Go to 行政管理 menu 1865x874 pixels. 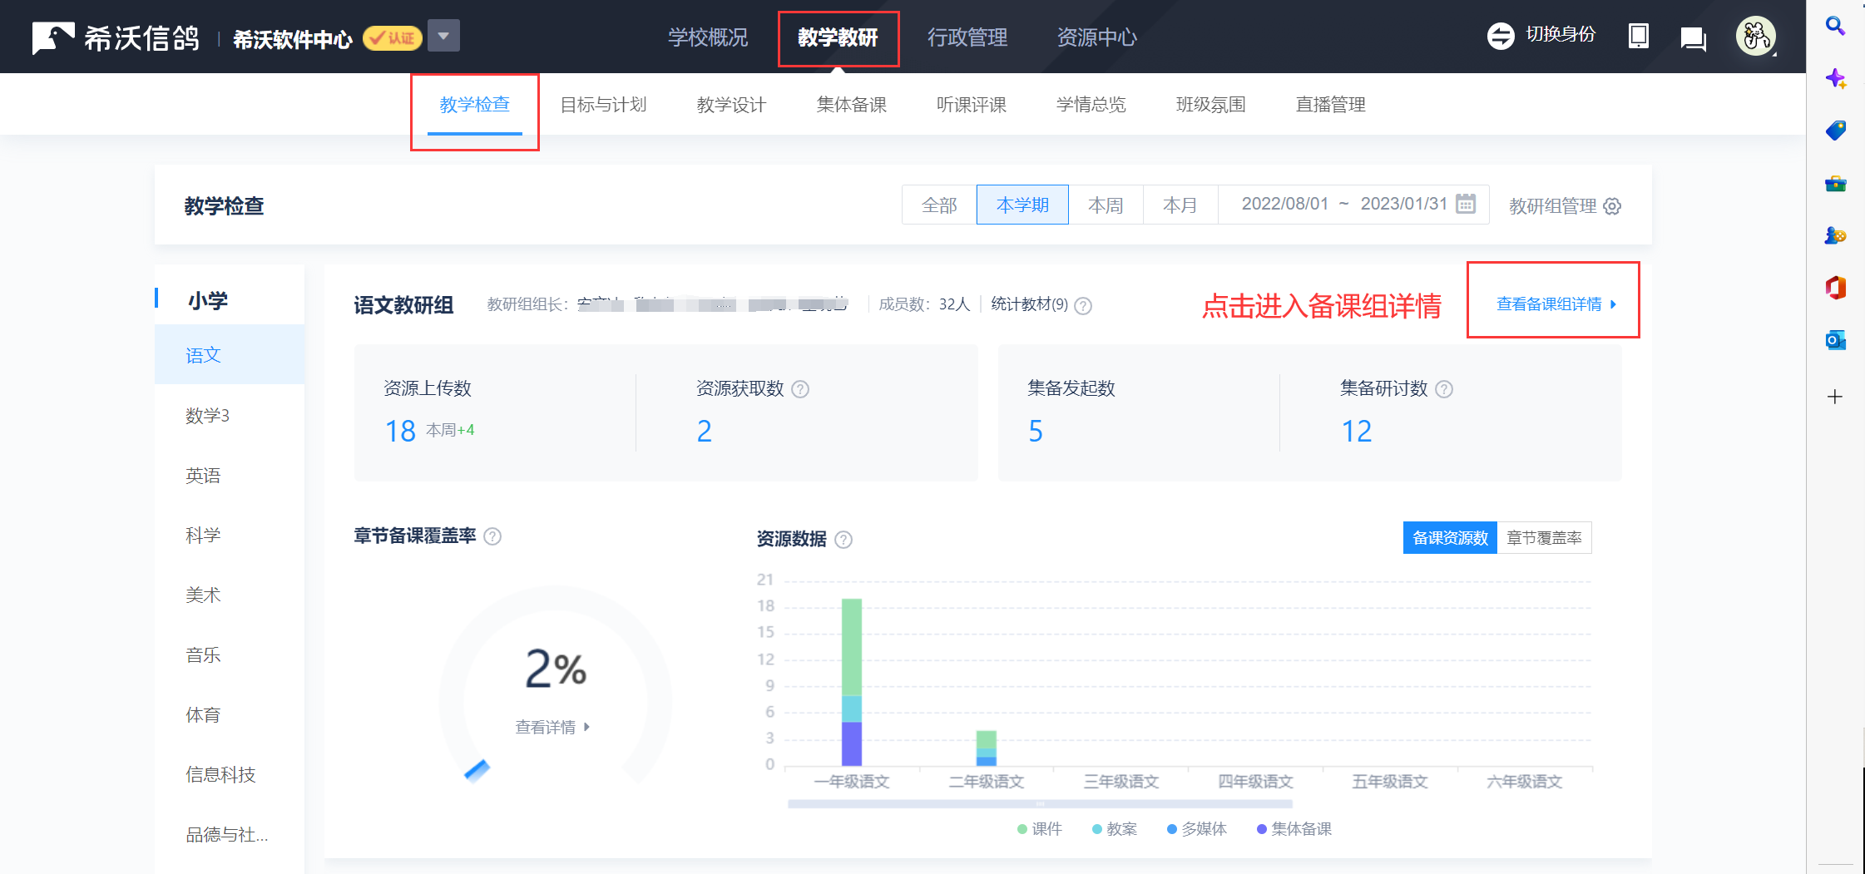pyautogui.click(x=967, y=37)
